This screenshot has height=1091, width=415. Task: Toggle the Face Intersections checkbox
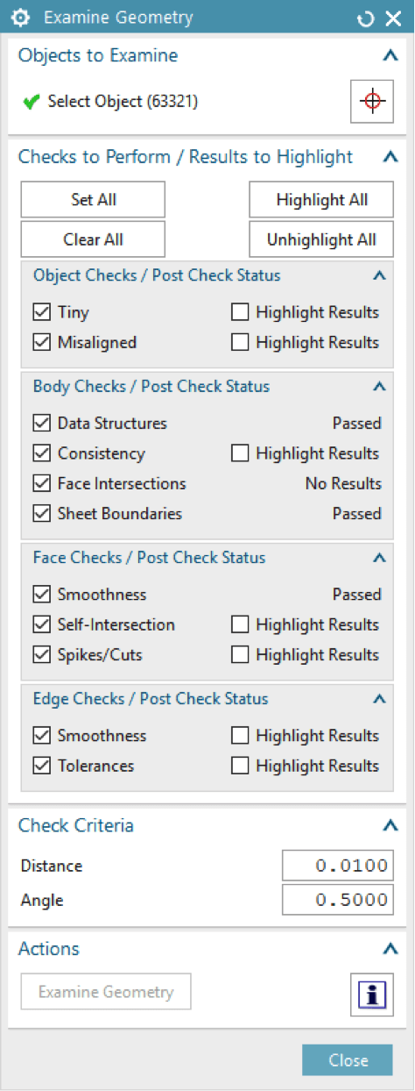[x=41, y=483]
